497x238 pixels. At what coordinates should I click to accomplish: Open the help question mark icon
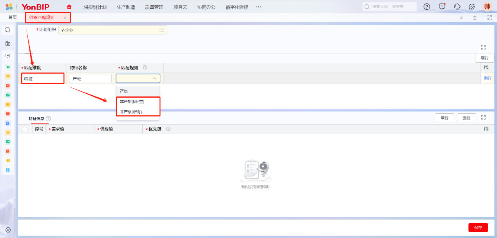pyautogui.click(x=427, y=7)
